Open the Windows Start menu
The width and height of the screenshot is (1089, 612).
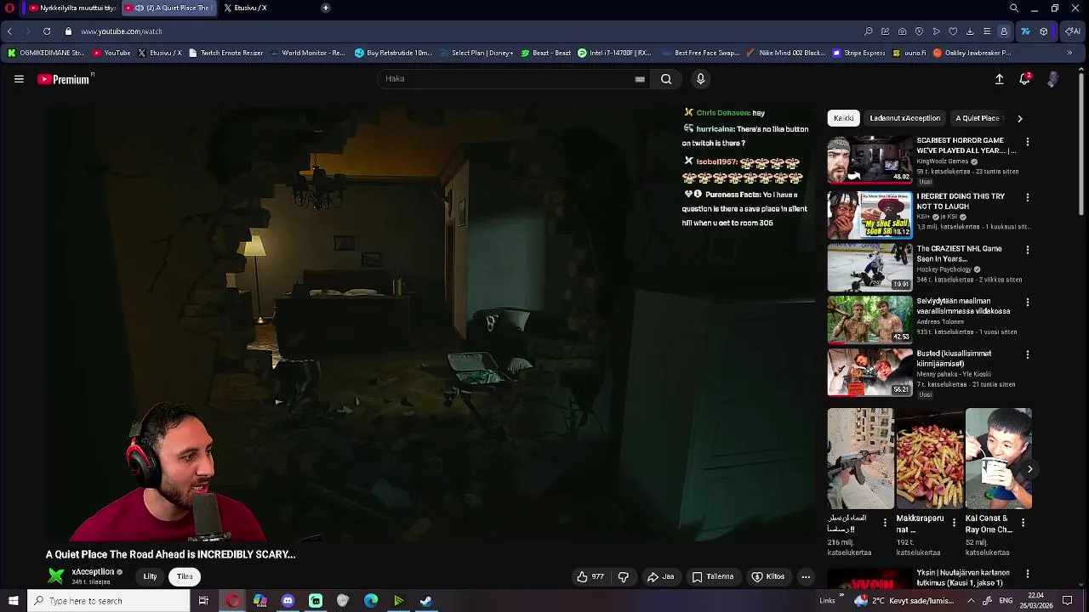tap(13, 601)
